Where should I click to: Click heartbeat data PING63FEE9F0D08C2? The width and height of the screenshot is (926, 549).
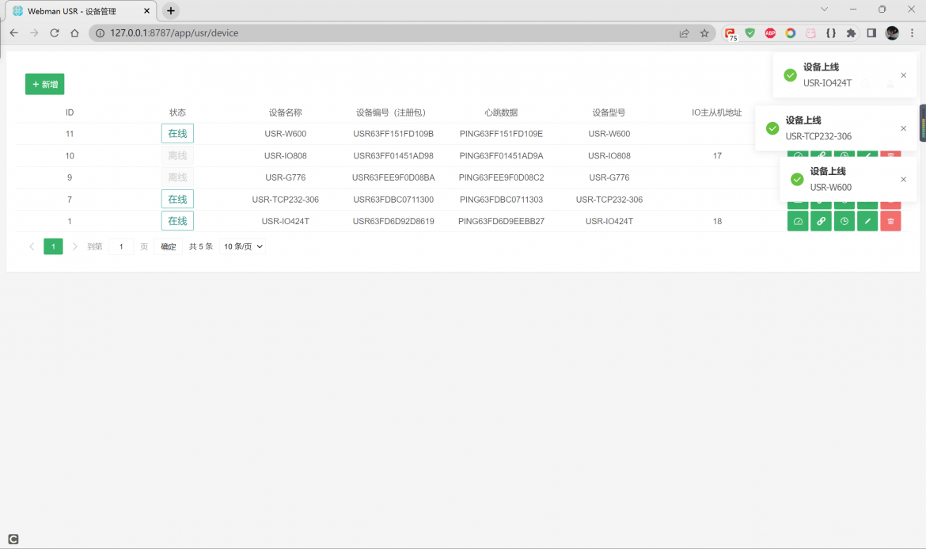(x=502, y=177)
